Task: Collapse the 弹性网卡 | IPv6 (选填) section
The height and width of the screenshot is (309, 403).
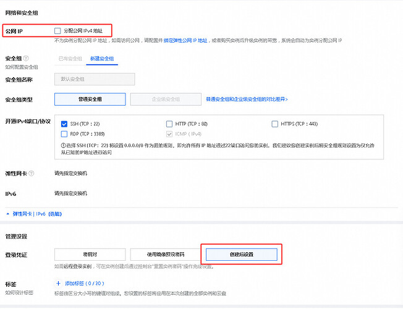Action: [33, 214]
